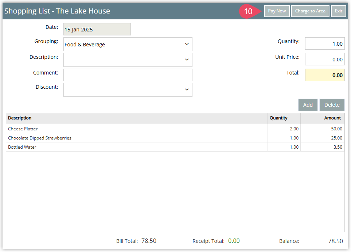Click the Receipt Total value 0.00
This screenshot has width=351, height=252.
point(234,241)
